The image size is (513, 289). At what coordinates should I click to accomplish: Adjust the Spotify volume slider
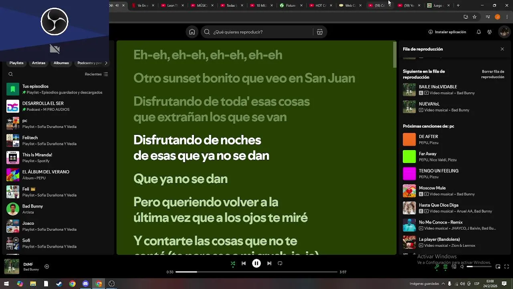click(479, 267)
